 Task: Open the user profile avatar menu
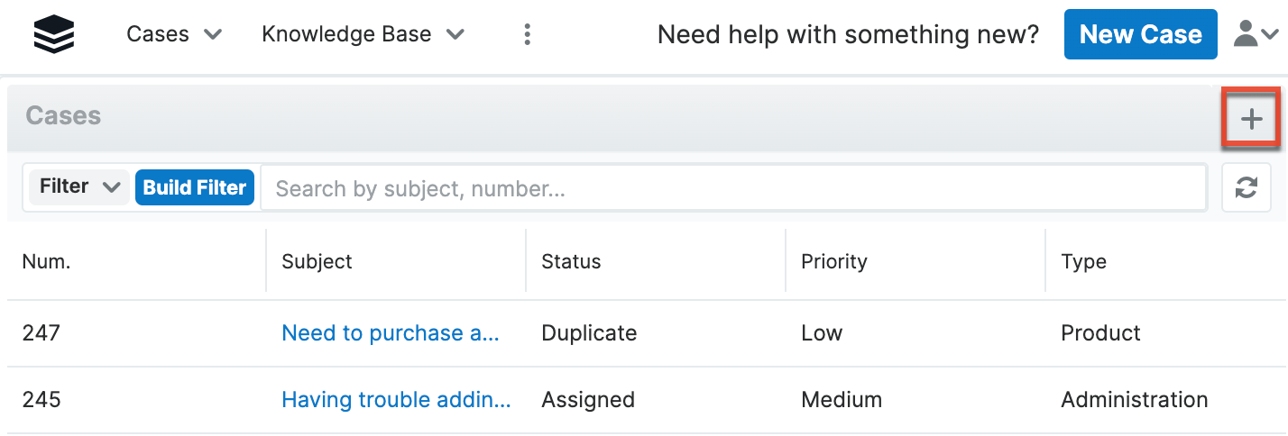click(1255, 35)
